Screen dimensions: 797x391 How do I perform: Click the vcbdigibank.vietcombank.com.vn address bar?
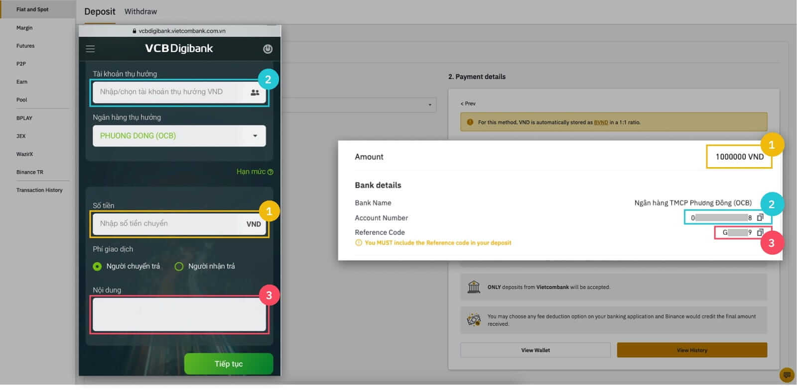tap(180, 31)
